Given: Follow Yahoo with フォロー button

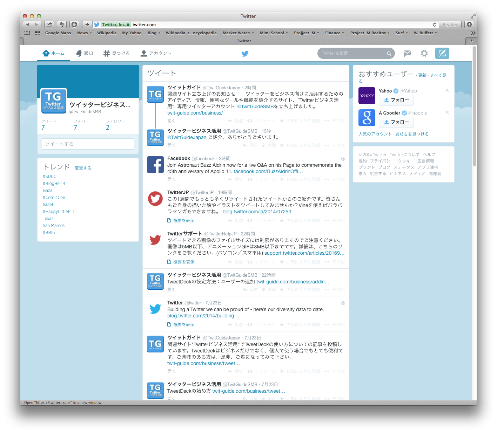Looking at the screenshot, I should pos(396,100).
